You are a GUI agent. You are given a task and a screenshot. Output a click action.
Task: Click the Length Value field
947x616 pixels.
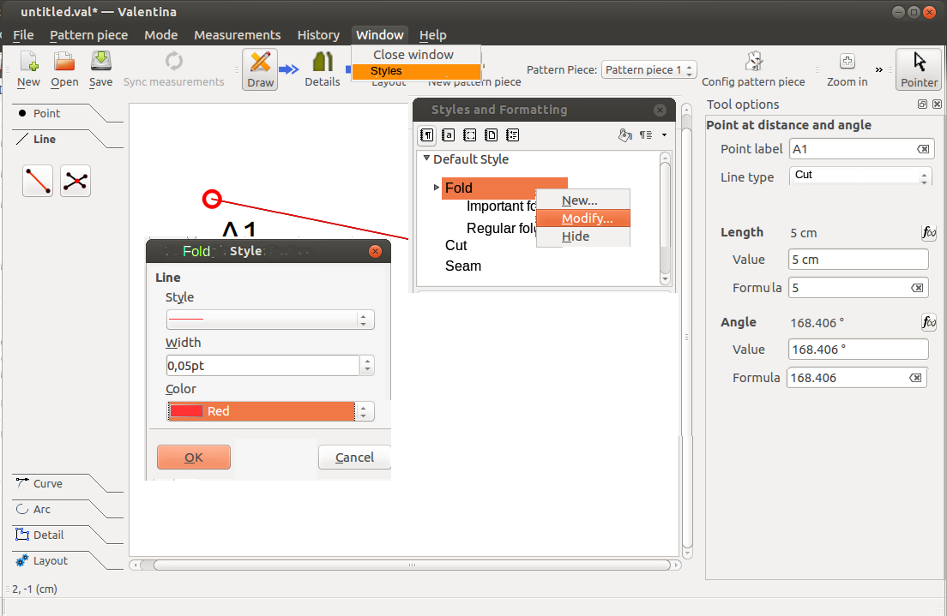pos(858,260)
